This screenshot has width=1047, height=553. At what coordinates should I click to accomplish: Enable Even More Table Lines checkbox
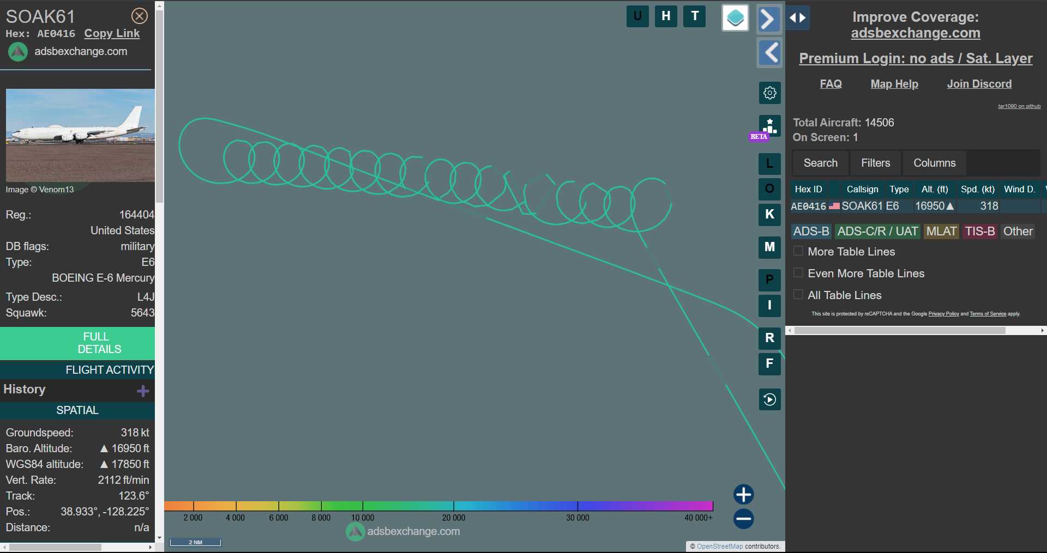click(x=798, y=273)
